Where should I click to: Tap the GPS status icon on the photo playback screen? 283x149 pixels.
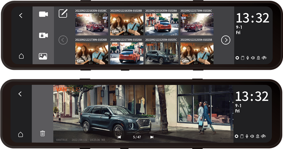(x=258, y=136)
